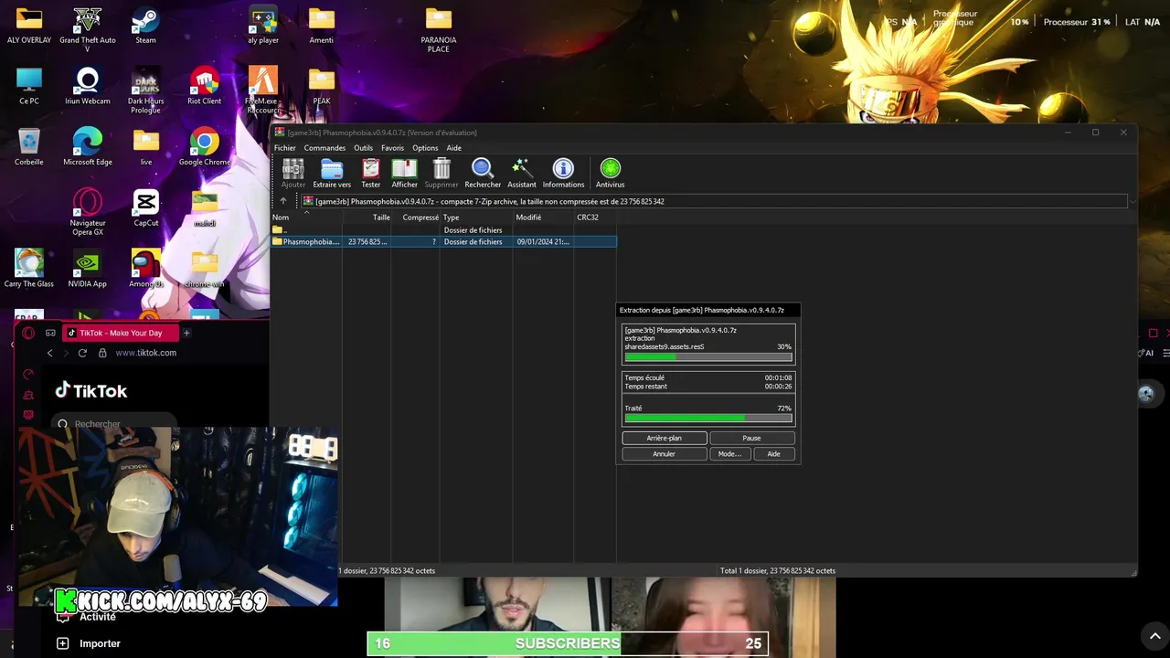1170x658 pixels.
Task: Click the Antivirus toolbar icon
Action: coord(610,173)
